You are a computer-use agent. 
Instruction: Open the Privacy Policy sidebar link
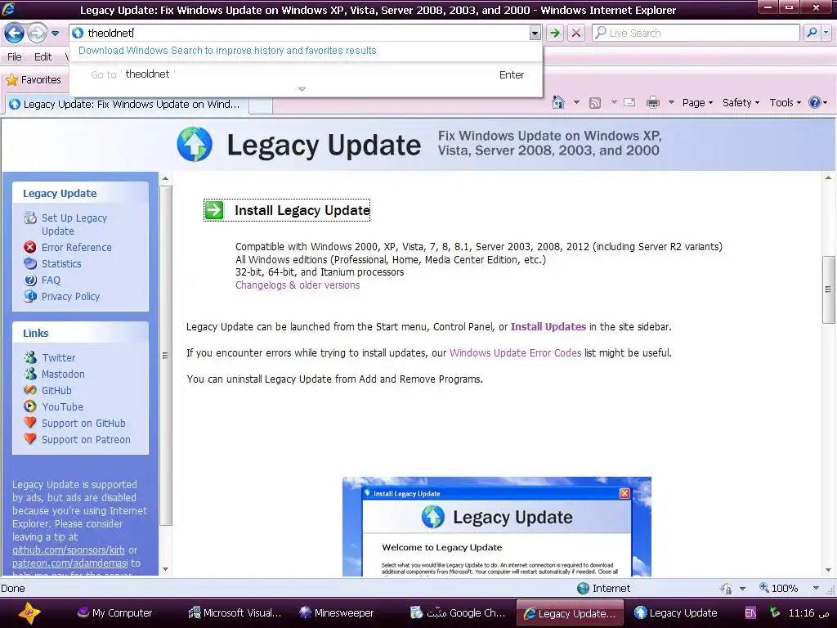point(70,296)
